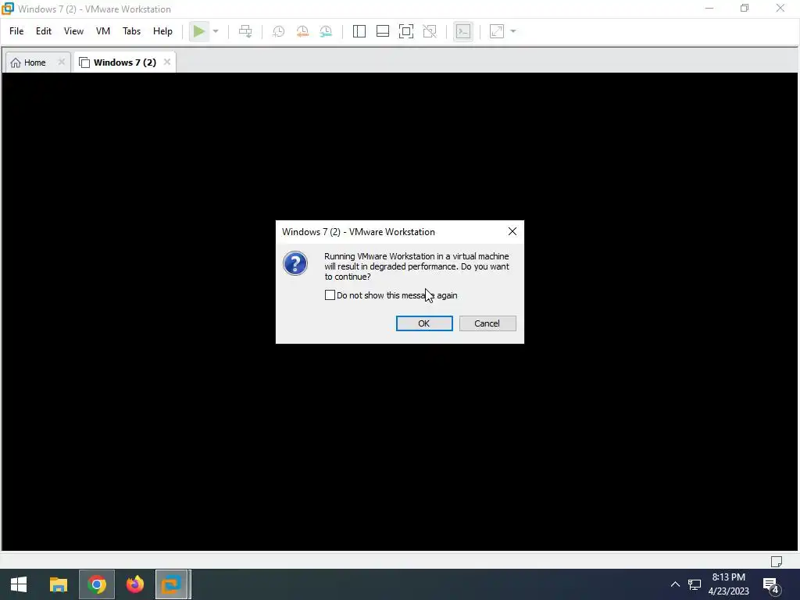Confirm the dialog with OK
The height and width of the screenshot is (600, 800).
coord(424,323)
